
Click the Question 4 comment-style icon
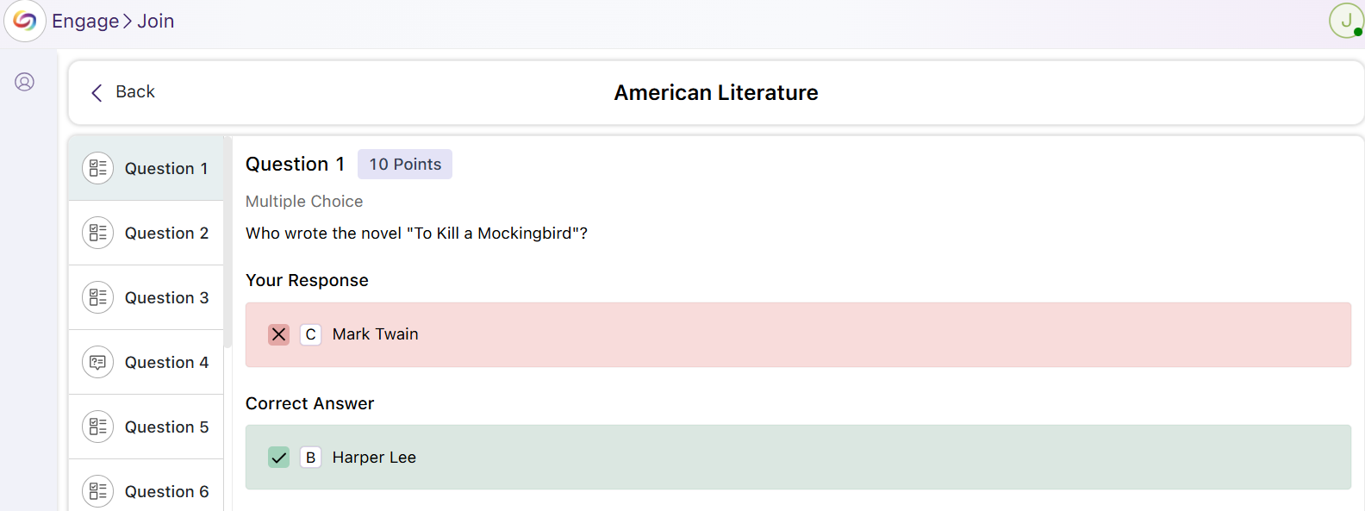[98, 362]
